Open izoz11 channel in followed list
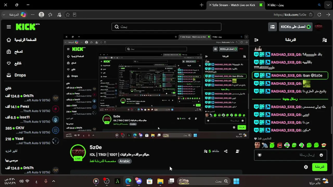The width and height of the screenshot is (333, 187). click(x=32, y=119)
